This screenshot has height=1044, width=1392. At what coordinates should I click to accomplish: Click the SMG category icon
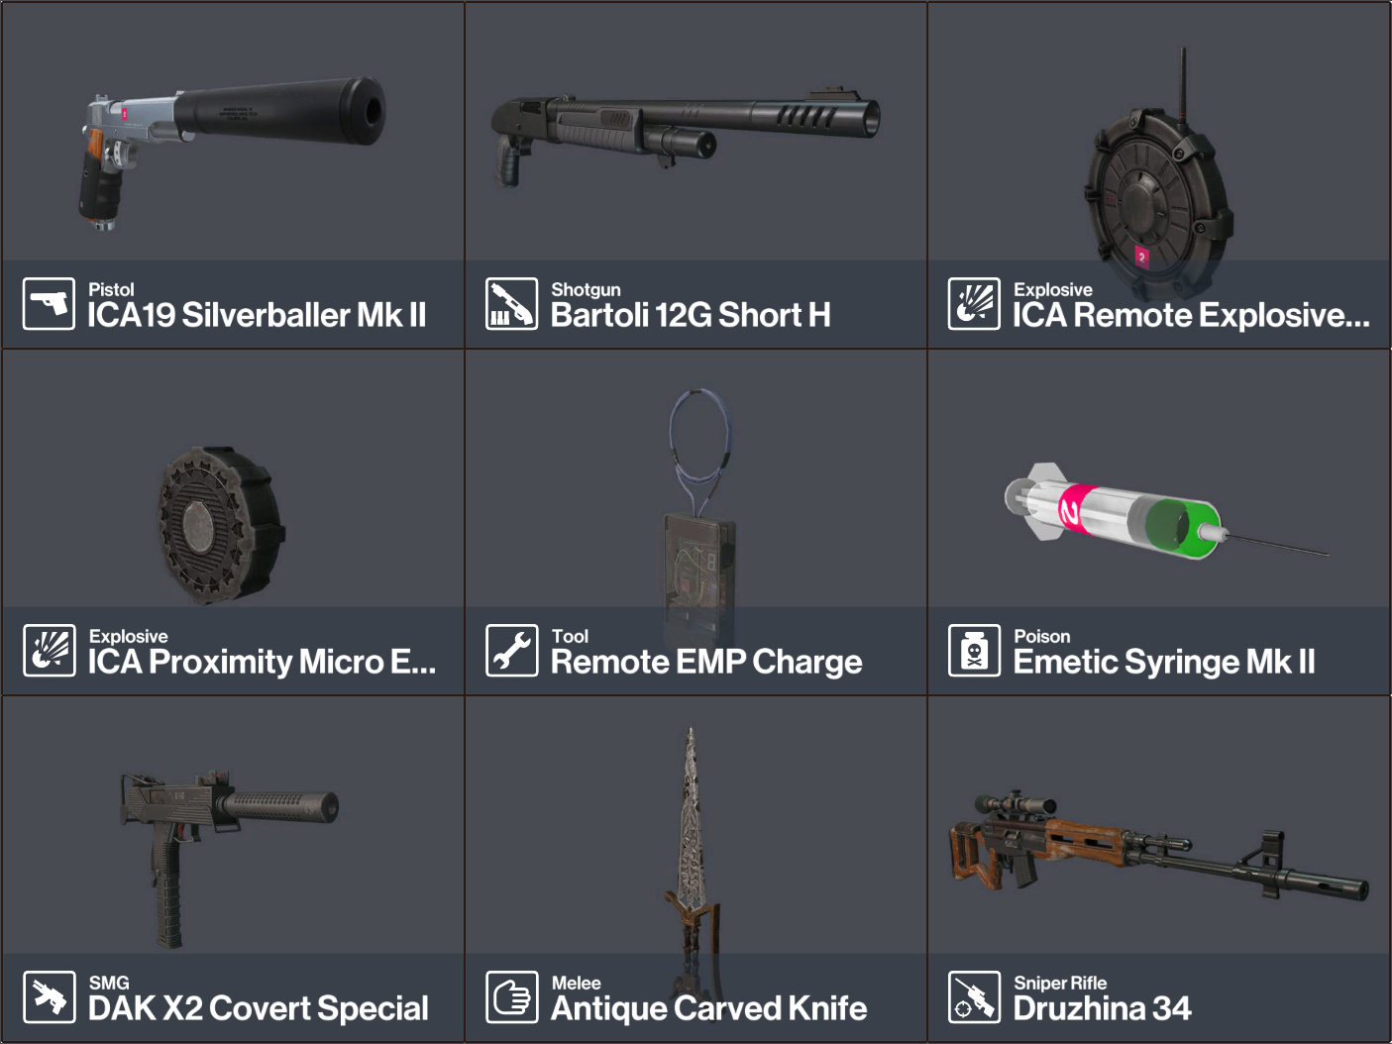pyautogui.click(x=49, y=997)
